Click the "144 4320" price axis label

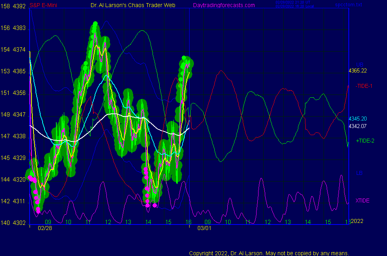click(13, 180)
